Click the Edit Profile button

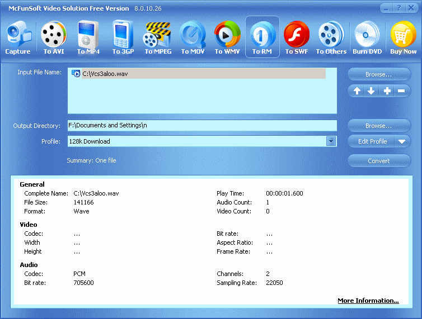pos(372,141)
